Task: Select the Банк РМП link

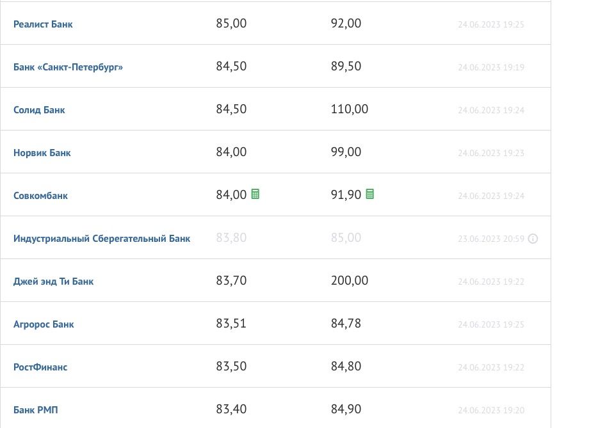Action: click(x=36, y=410)
